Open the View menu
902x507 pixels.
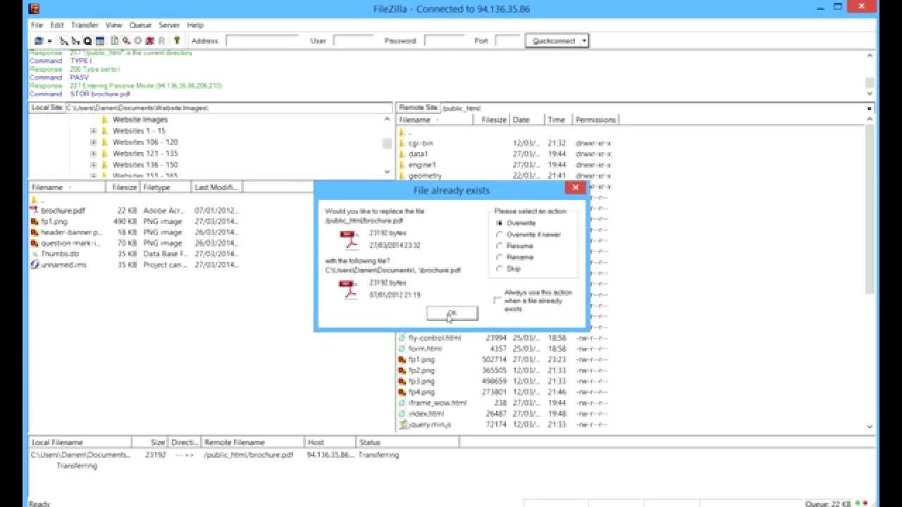pos(114,25)
